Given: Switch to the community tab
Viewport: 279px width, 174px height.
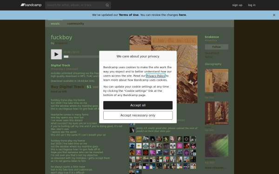Looking at the screenshot, I should pyautogui.click(x=75, y=24).
